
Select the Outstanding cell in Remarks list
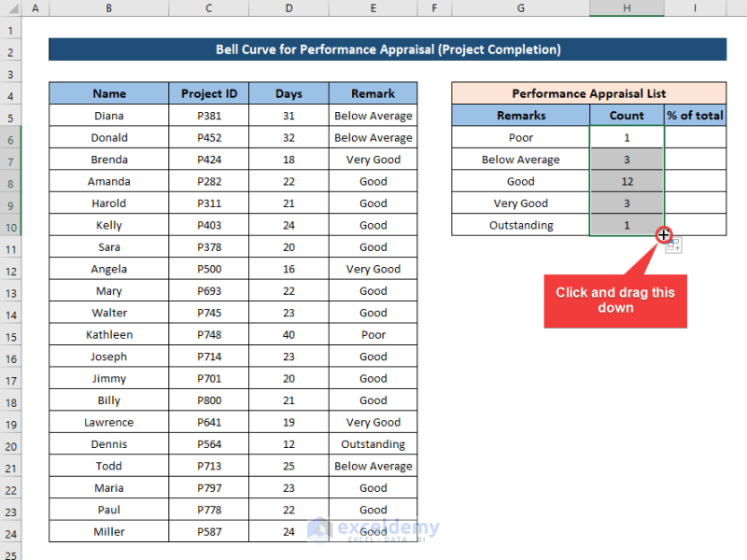pyautogui.click(x=521, y=225)
